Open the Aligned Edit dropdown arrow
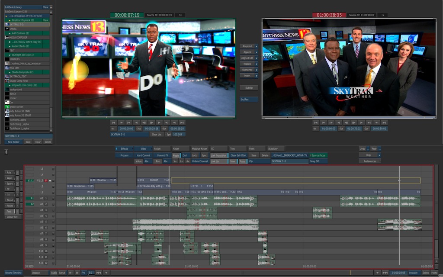 click(x=256, y=58)
